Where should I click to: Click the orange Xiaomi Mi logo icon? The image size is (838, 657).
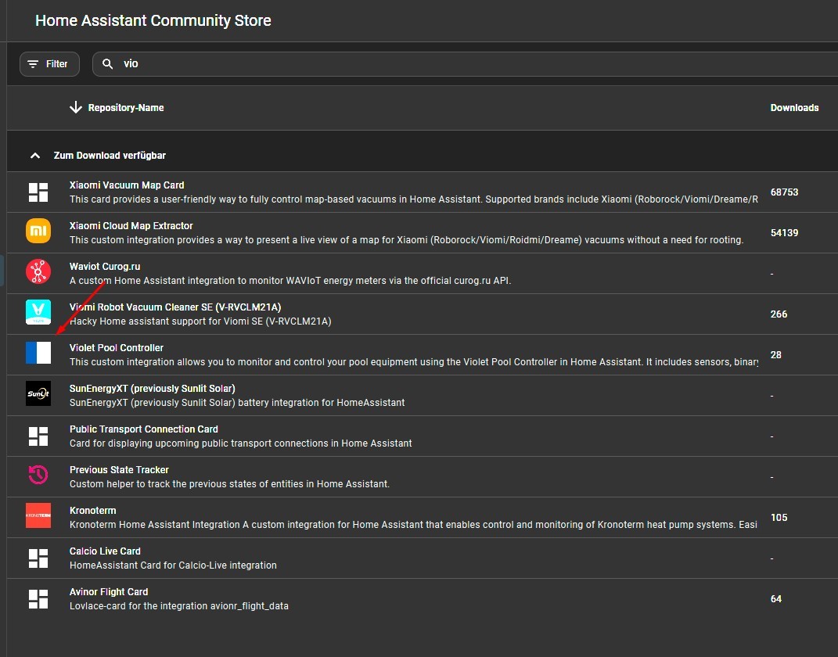click(x=38, y=231)
